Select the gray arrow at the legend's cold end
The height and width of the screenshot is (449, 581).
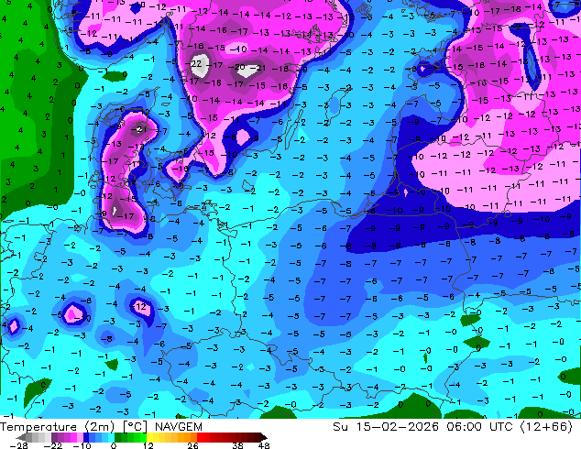click(21, 437)
